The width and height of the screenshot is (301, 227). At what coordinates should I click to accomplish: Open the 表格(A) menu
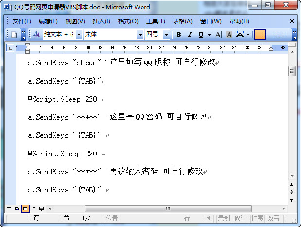(182, 21)
